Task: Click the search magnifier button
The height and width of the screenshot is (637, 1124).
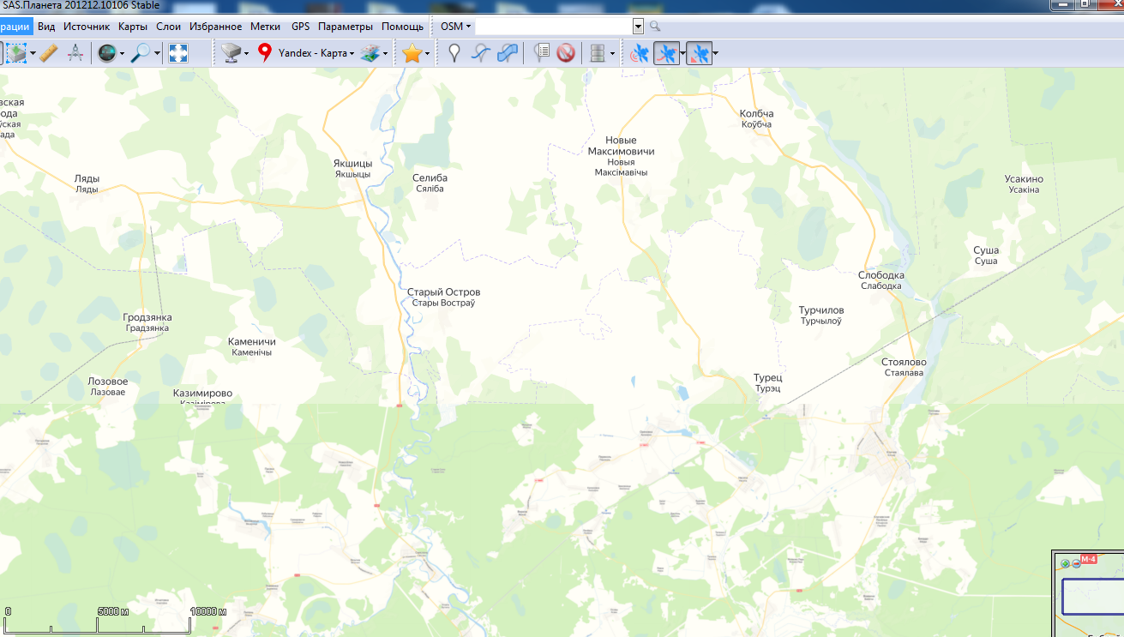Action: [655, 27]
